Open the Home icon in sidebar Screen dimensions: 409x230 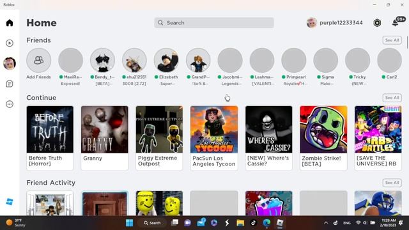point(10,23)
